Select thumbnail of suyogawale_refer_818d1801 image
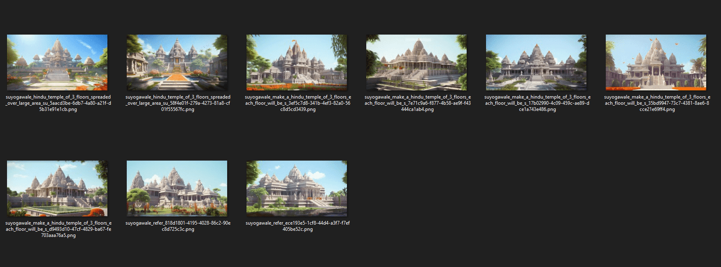The height and width of the screenshot is (267, 721). pos(177,188)
